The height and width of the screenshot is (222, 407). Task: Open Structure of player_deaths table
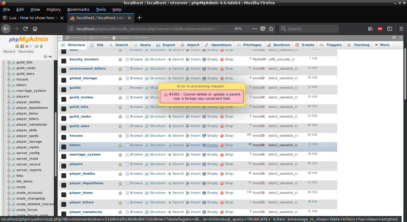point(155,174)
